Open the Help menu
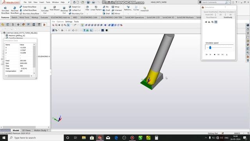This screenshot has width=250, height=141. click(x=62, y=2)
